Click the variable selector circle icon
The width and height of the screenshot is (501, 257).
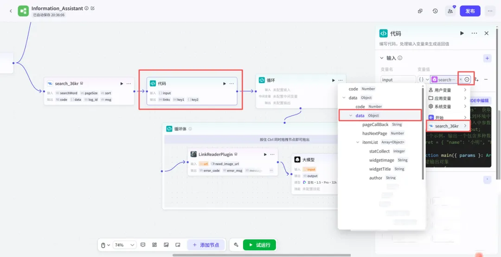tap(467, 79)
